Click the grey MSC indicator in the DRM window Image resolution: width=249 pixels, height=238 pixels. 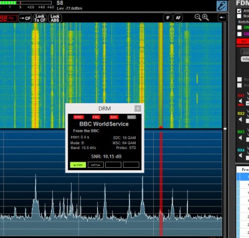click(x=131, y=117)
